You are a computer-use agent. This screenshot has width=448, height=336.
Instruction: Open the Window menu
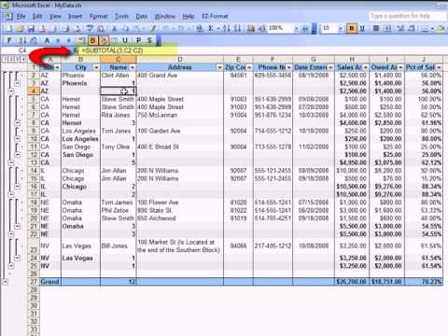pyautogui.click(x=165, y=16)
